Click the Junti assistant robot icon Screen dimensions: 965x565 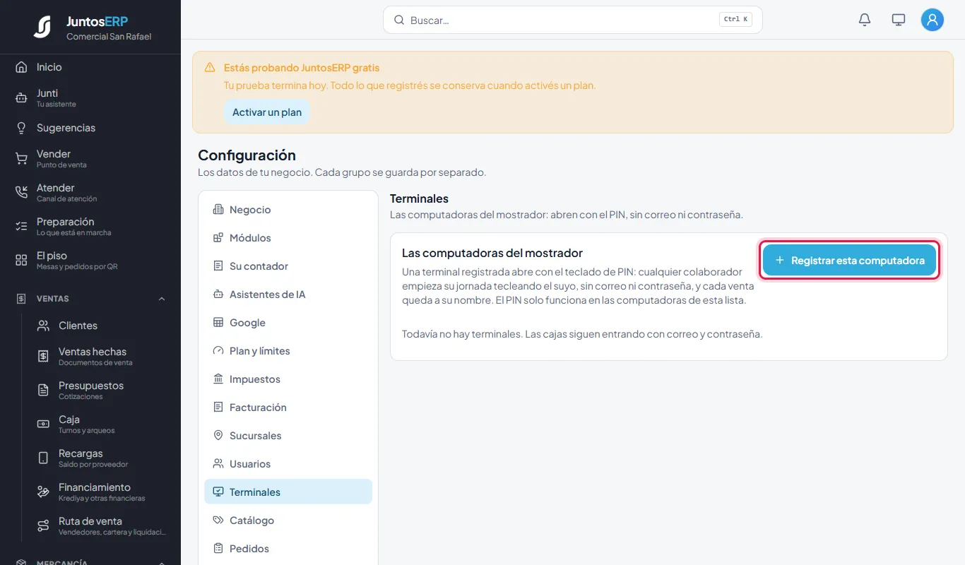point(21,98)
